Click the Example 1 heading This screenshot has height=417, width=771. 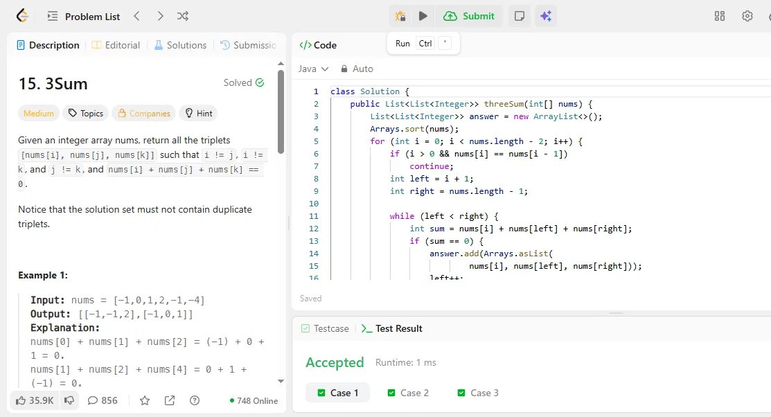click(x=43, y=276)
